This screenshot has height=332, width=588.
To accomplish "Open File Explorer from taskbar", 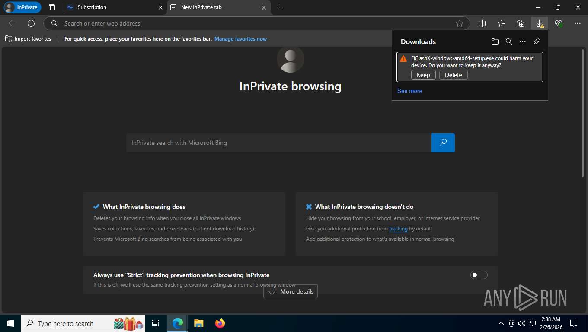I will 198,323.
